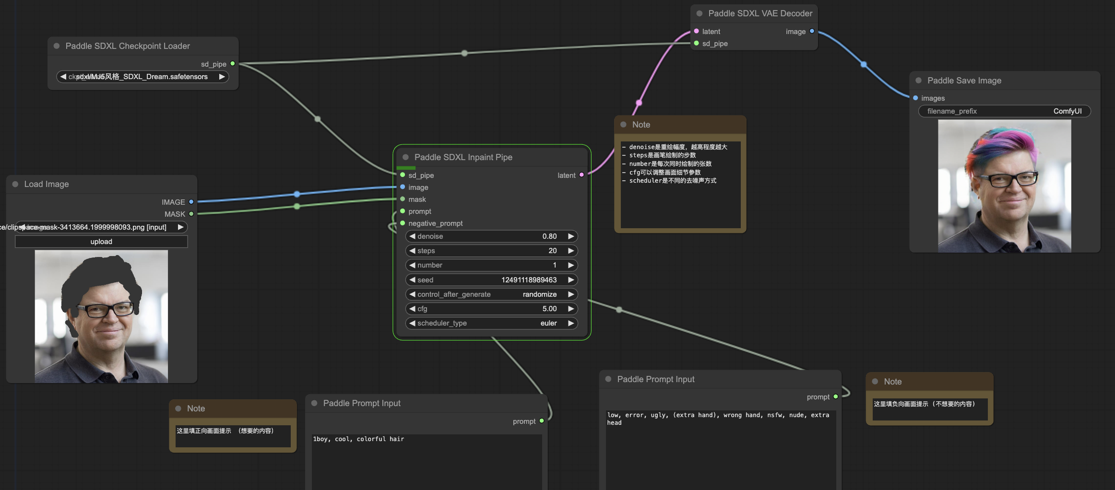Collapse the Paddle SDXL Inpaint Pipe node
This screenshot has width=1115, height=490.
click(x=405, y=157)
